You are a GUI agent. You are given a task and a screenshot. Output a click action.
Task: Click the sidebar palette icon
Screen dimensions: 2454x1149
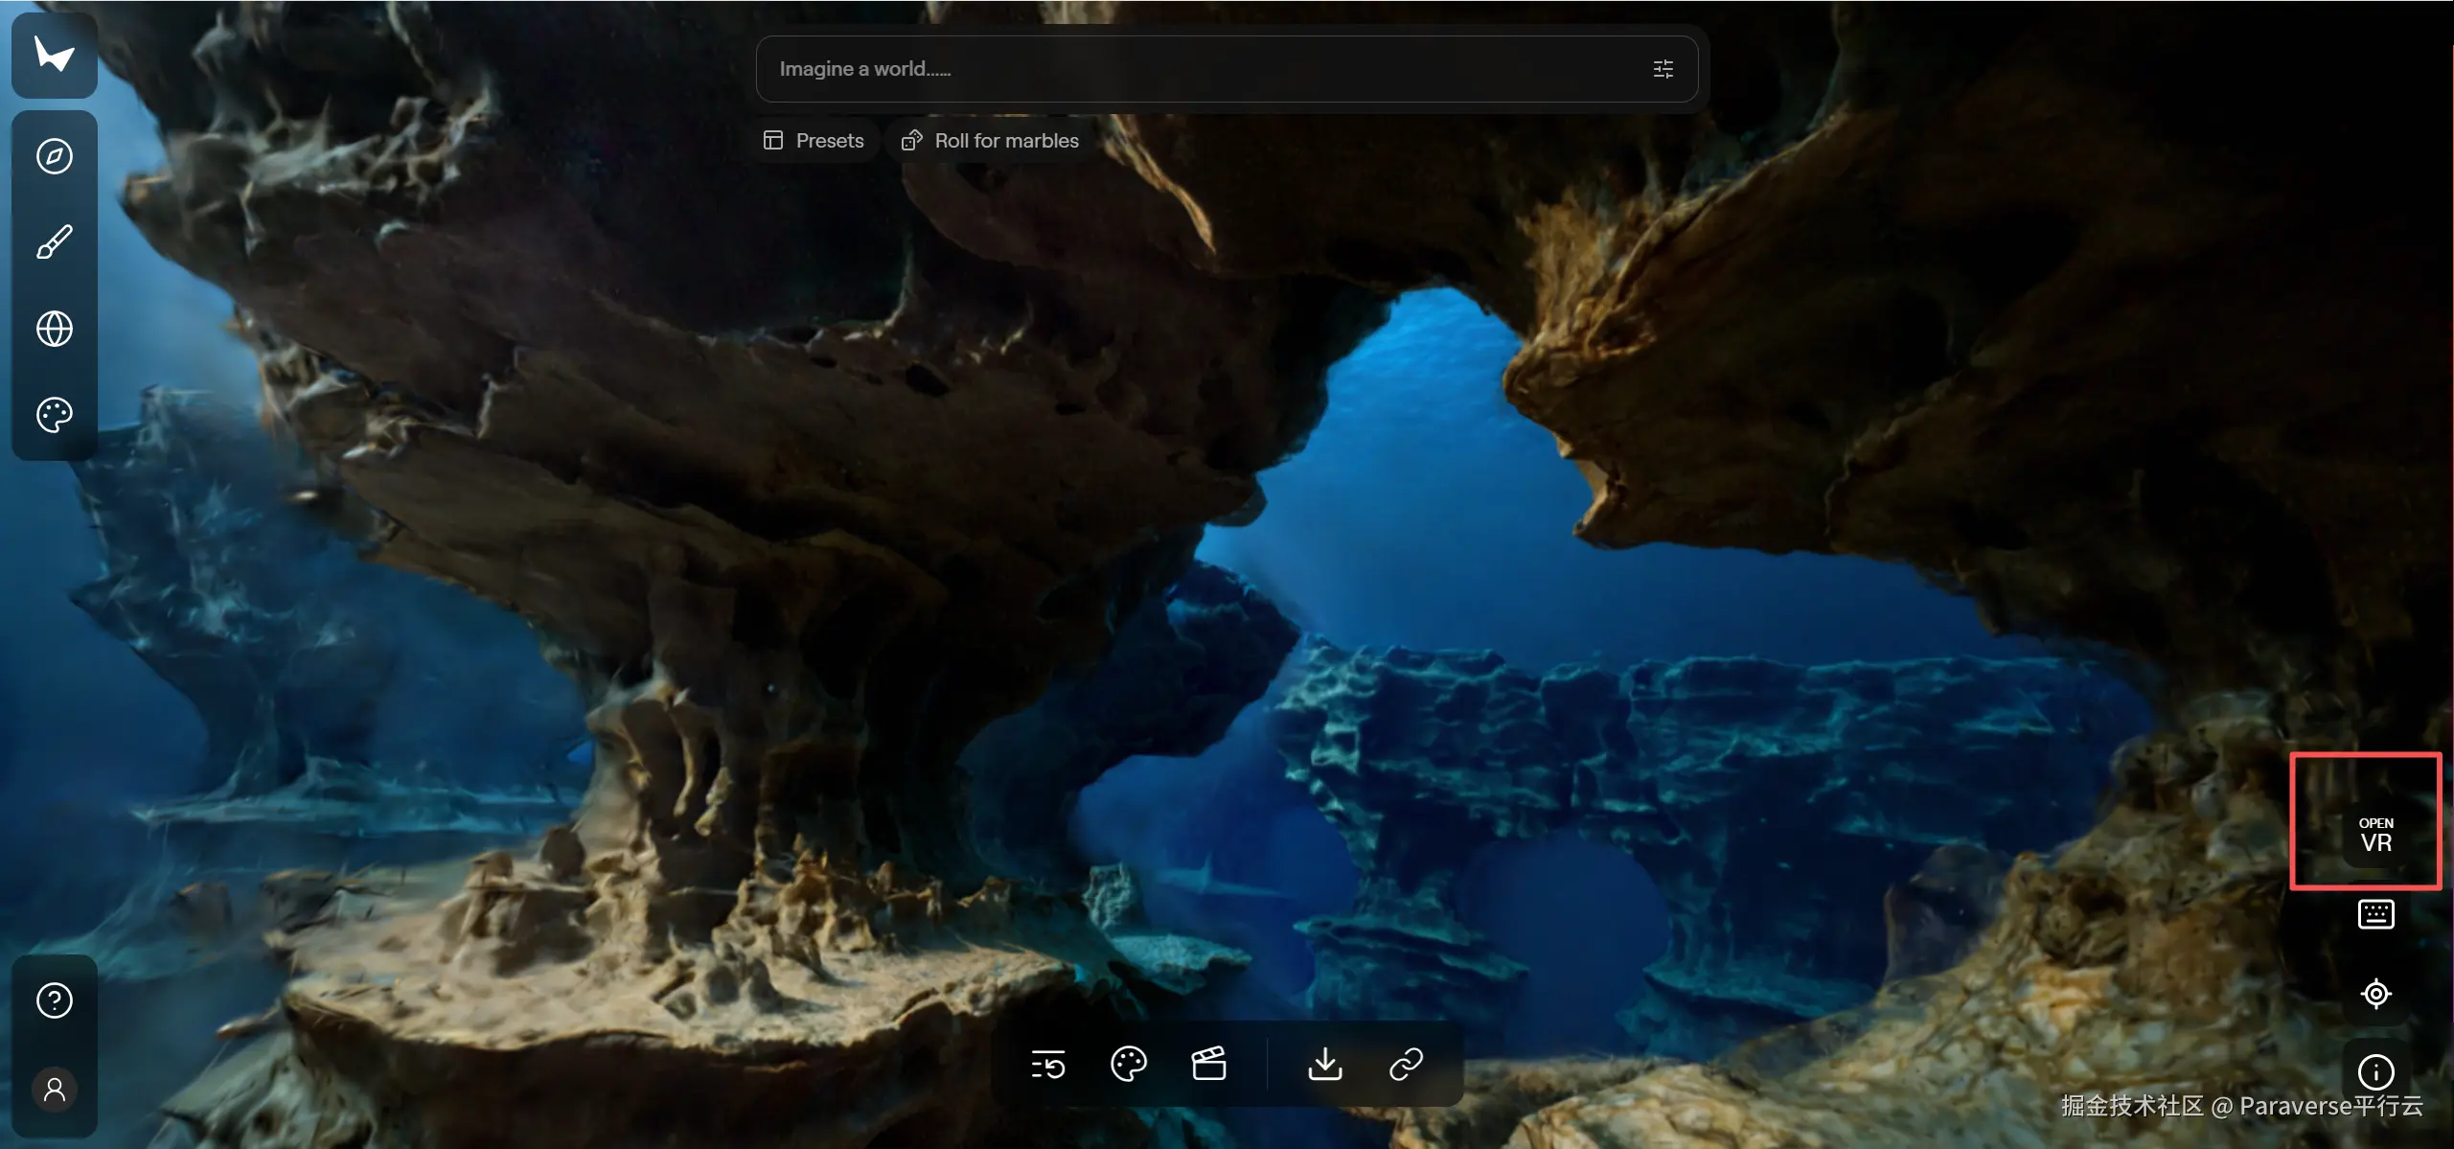click(54, 415)
